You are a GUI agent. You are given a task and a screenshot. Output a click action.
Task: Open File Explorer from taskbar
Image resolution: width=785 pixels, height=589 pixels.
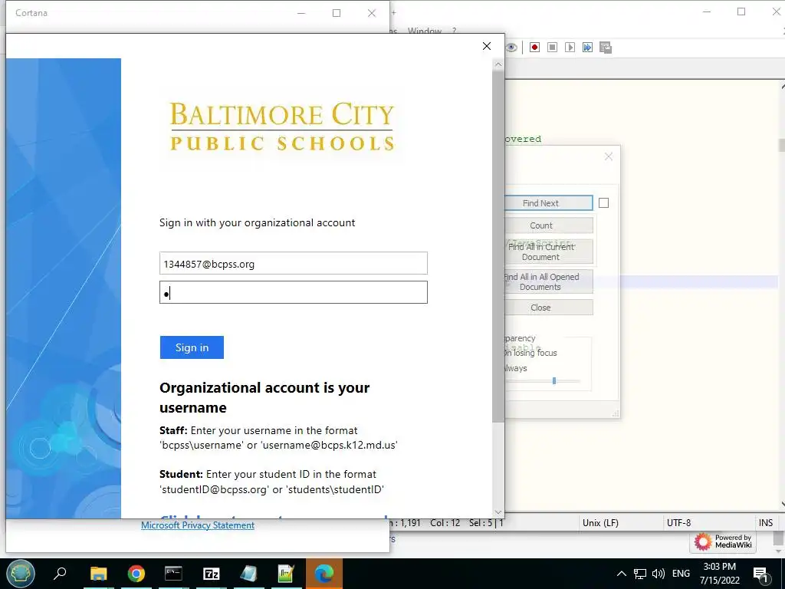coord(99,574)
